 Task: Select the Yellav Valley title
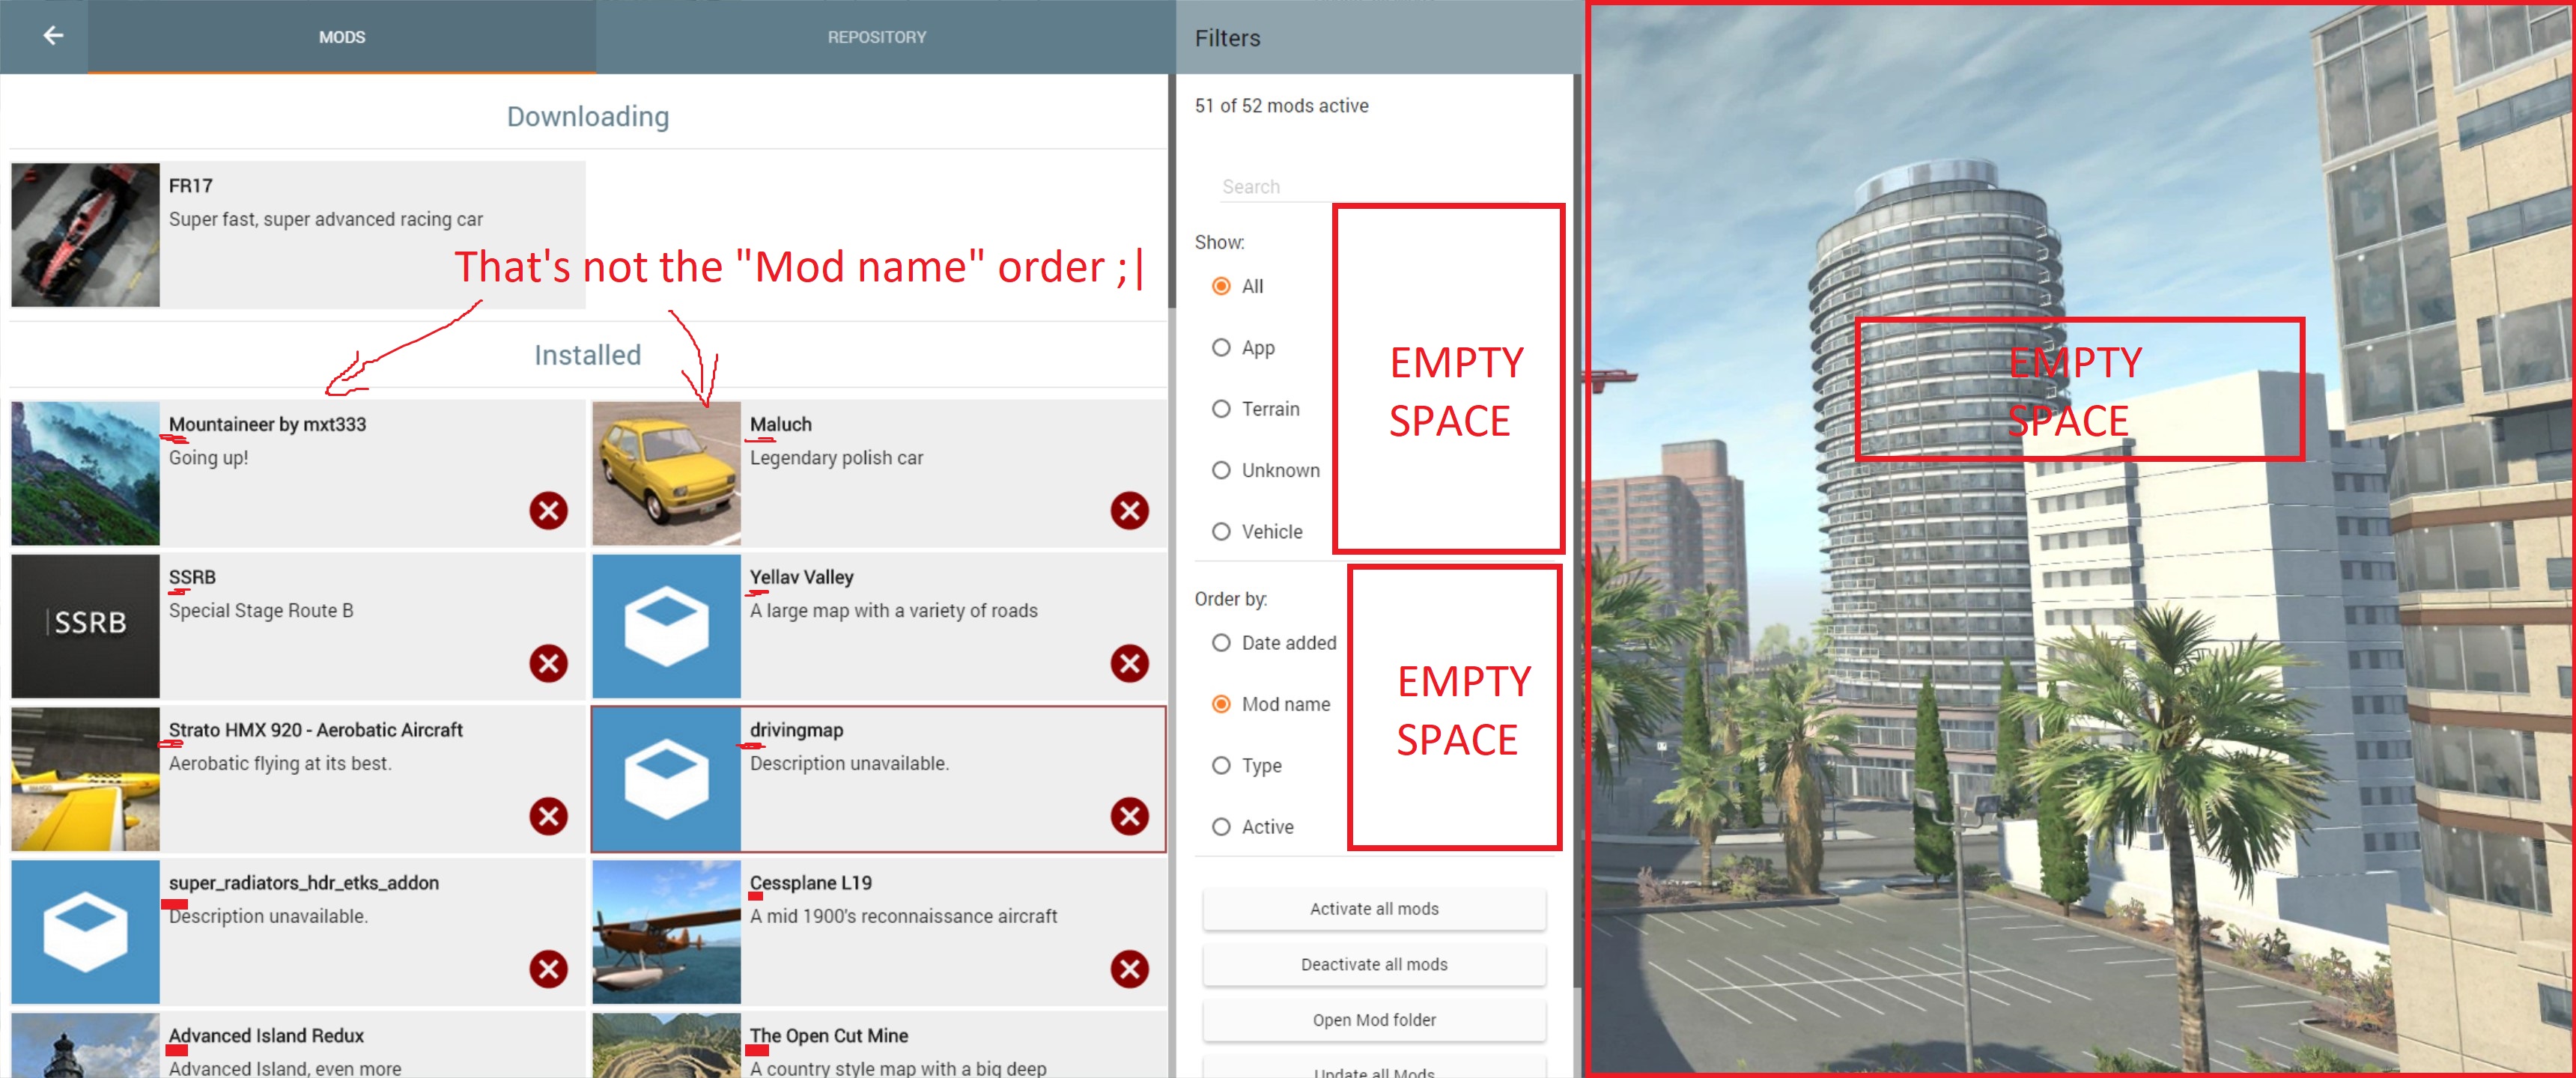click(x=802, y=577)
